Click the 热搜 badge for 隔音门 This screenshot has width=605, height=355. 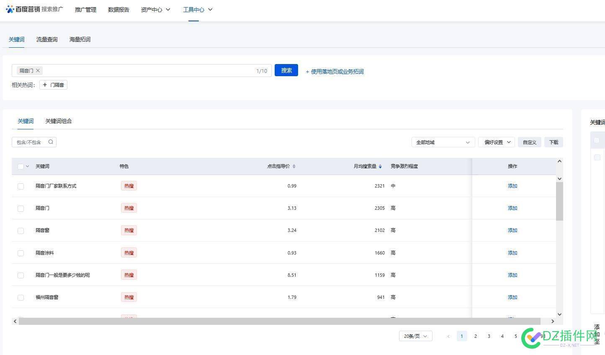129,208
